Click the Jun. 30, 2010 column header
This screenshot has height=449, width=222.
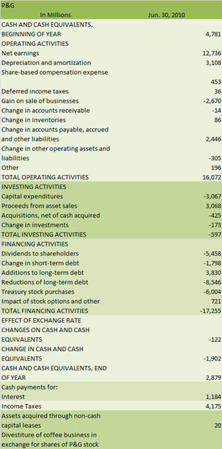click(x=166, y=15)
